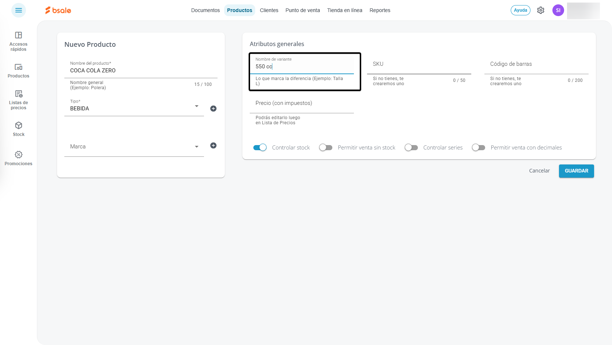Click the Ayuda button
612x345 pixels.
[x=521, y=10]
